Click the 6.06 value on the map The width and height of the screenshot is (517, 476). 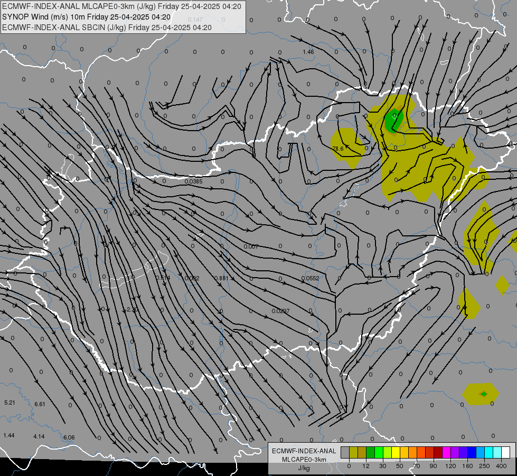69,438
